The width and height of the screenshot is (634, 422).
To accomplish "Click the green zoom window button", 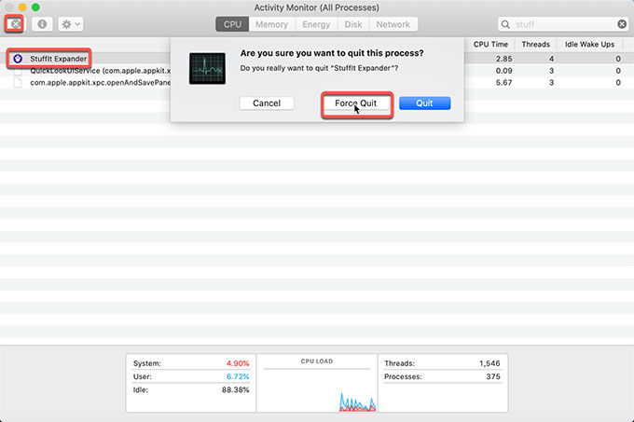I will [35, 7].
